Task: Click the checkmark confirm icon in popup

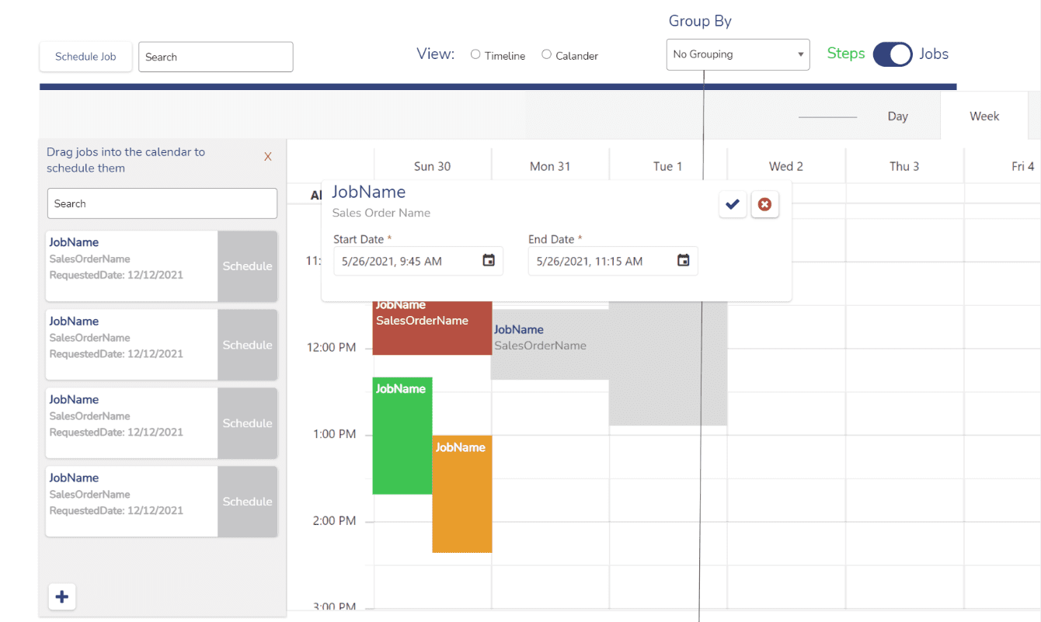Action: point(732,204)
